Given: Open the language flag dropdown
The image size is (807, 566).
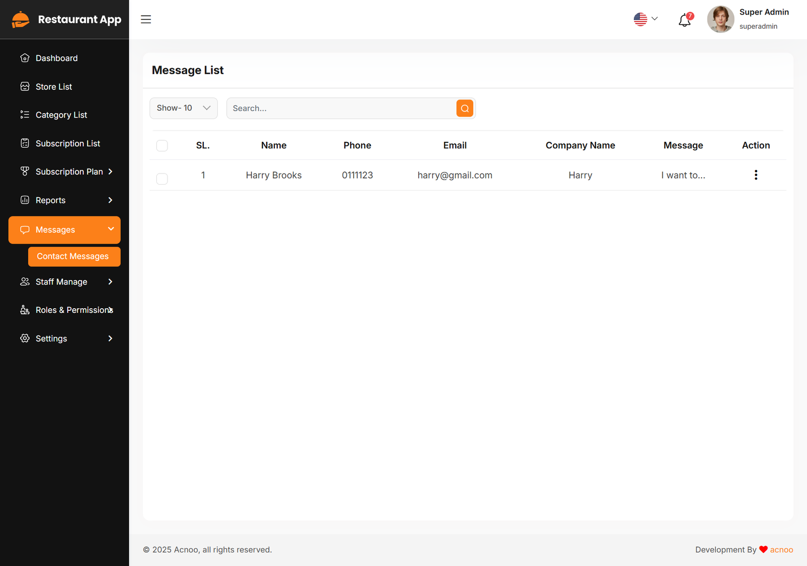Looking at the screenshot, I should click(x=646, y=19).
